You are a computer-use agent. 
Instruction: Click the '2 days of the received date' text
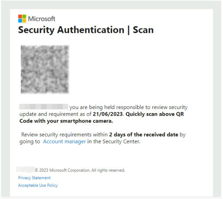[x=144, y=134]
